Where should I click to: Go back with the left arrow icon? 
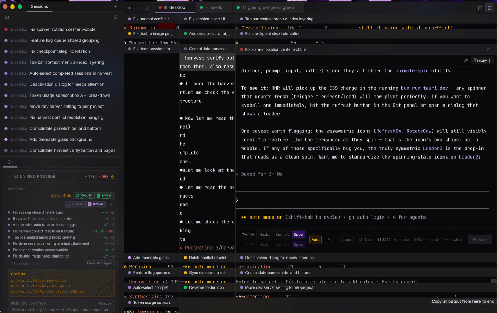coord(130,8)
